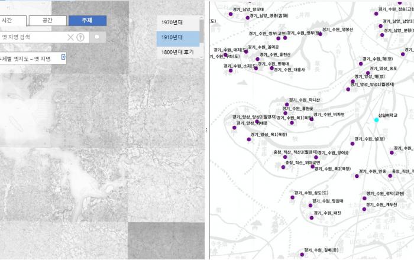
Task: Open the 주제 tab
Action: (87, 21)
